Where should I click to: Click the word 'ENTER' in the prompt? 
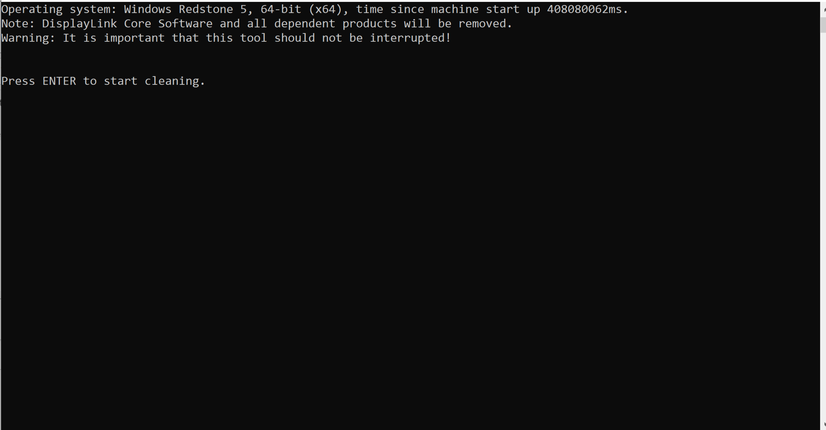[59, 81]
